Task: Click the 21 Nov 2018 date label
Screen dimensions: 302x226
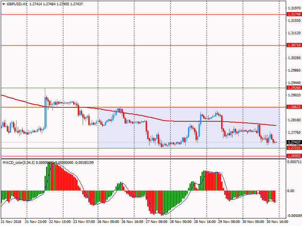Action: click(12, 221)
